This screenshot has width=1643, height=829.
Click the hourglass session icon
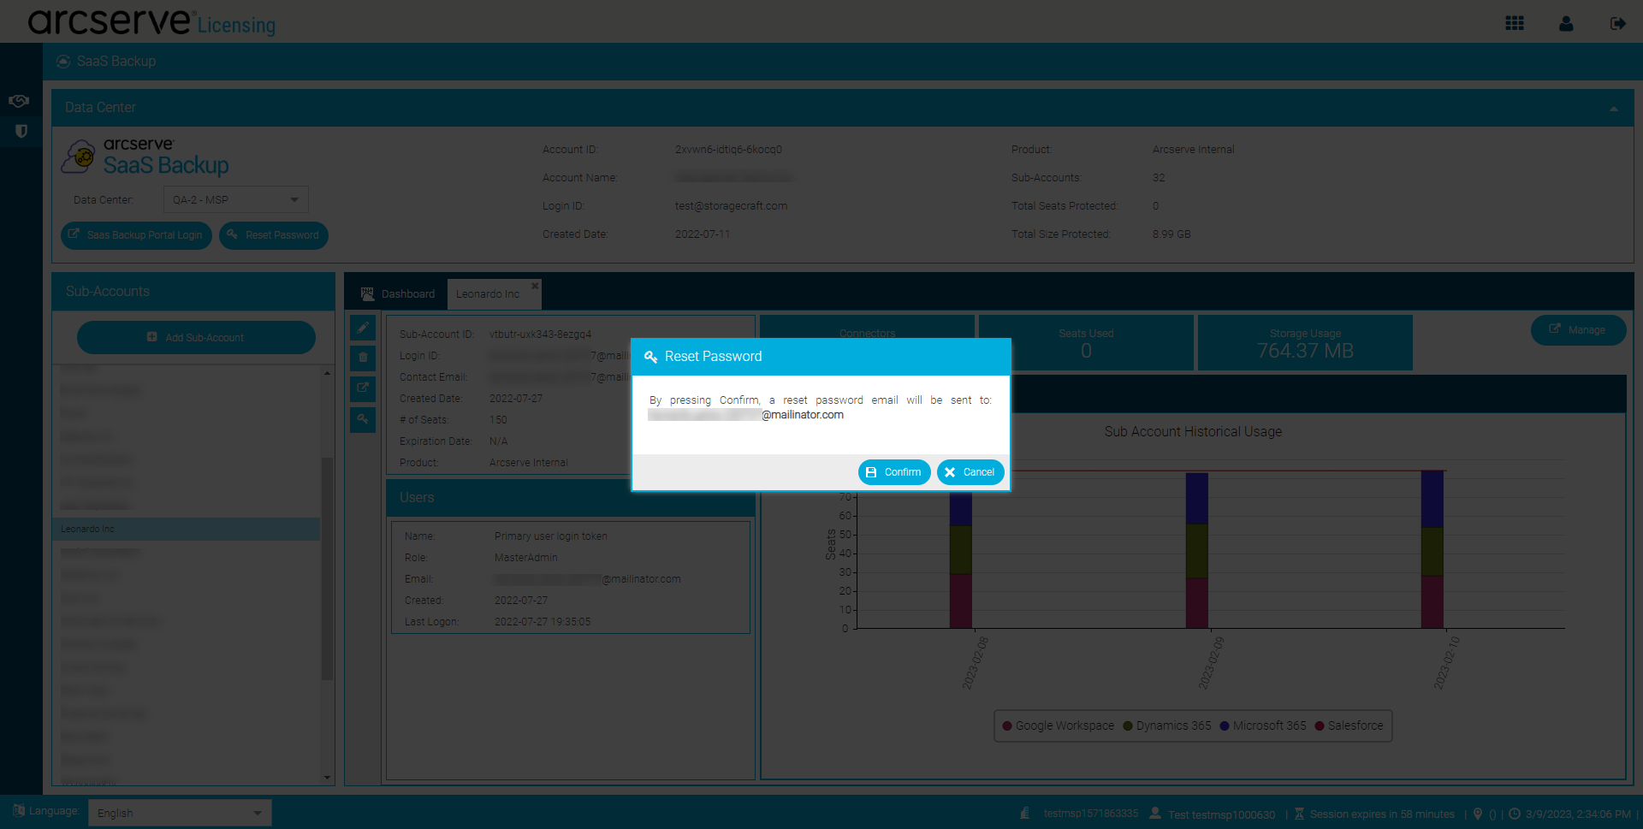(1299, 814)
